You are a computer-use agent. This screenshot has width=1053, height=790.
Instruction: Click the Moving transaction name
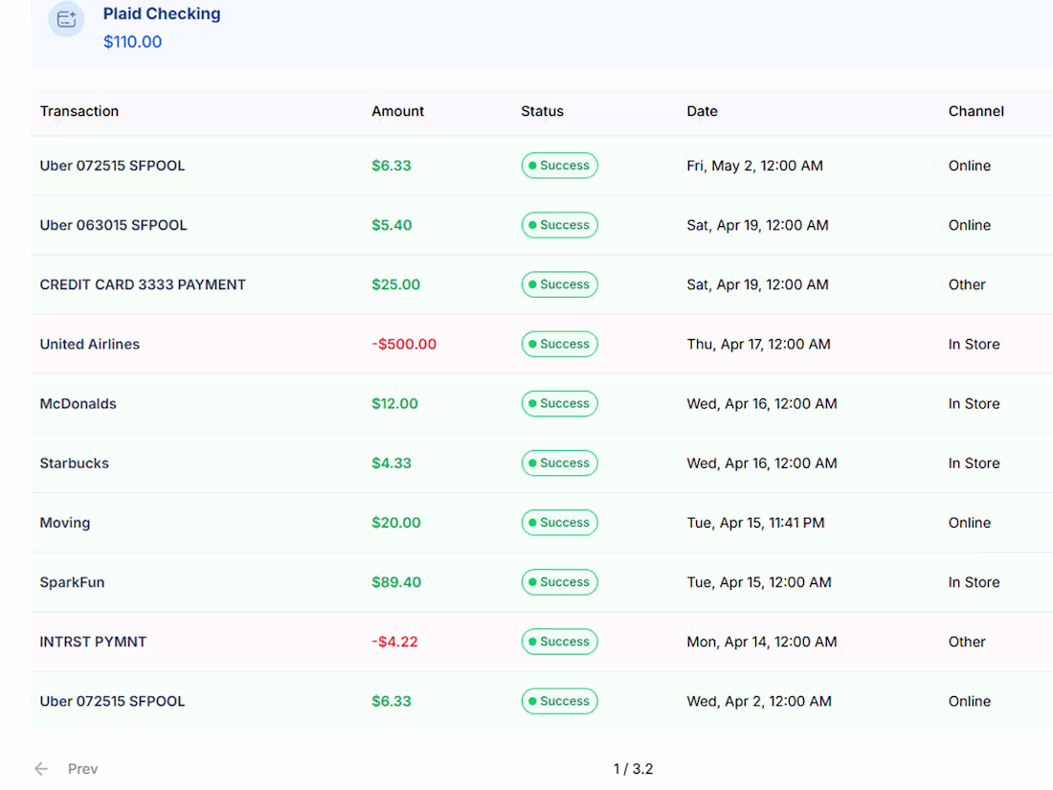coord(65,523)
